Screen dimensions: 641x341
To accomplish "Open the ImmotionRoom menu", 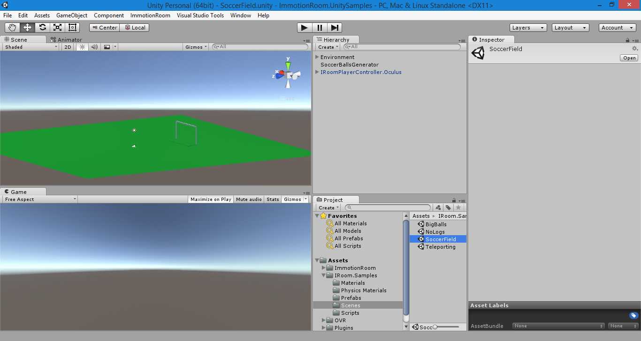I will (x=150, y=15).
